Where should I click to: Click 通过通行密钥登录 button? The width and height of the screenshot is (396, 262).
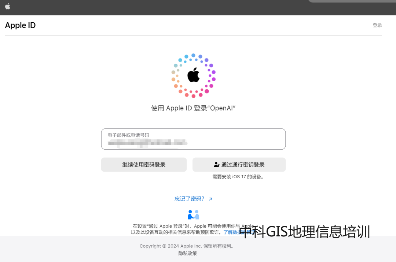tap(239, 165)
